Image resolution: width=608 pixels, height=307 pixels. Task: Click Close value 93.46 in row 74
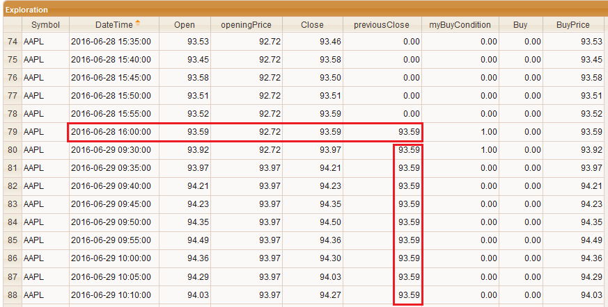[330, 42]
